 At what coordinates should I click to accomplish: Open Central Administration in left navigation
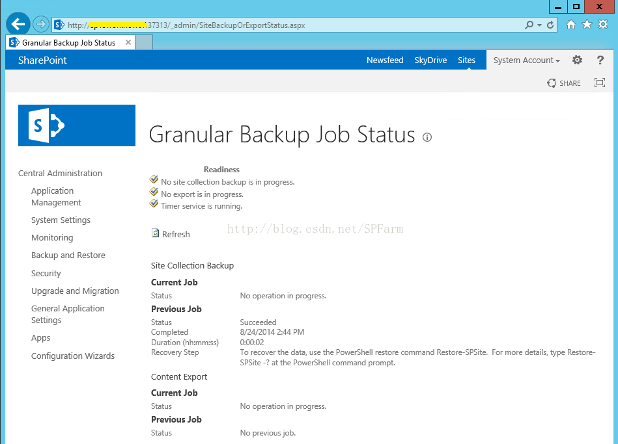tap(60, 173)
